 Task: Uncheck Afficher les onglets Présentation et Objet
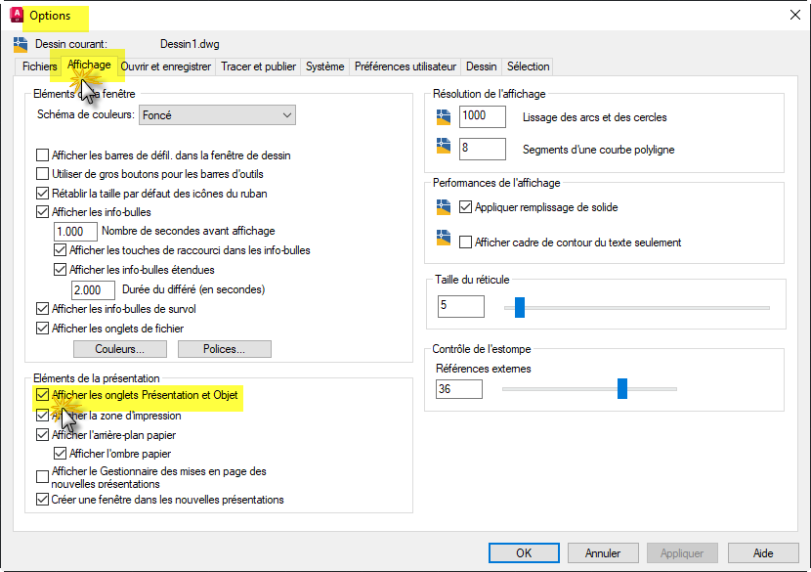[42, 395]
